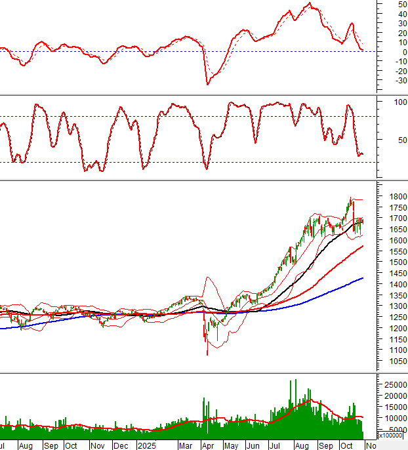Select the May label on the date axis

[231, 445]
